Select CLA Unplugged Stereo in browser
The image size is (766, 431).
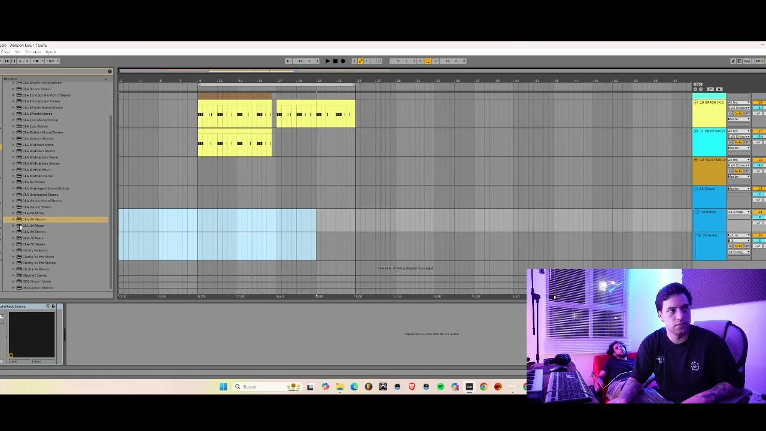pos(41,195)
